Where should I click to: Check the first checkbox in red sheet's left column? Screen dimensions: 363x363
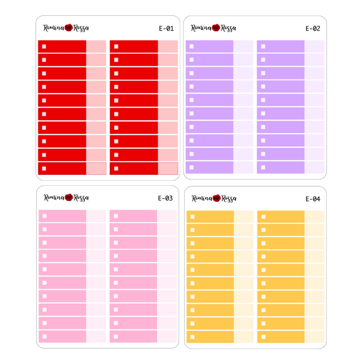[44, 46]
